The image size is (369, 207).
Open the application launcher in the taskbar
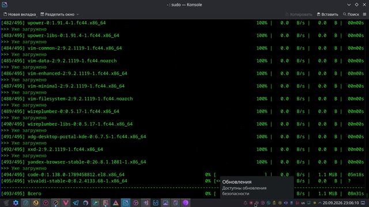[x=6, y=203]
